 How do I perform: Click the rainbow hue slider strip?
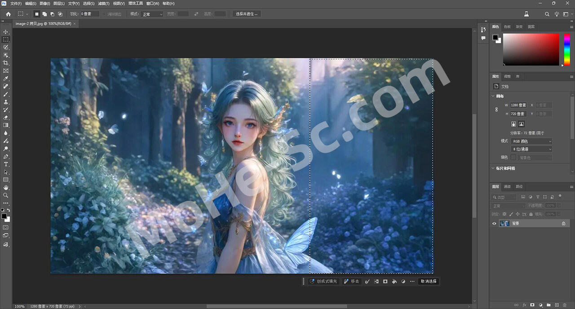(567, 49)
